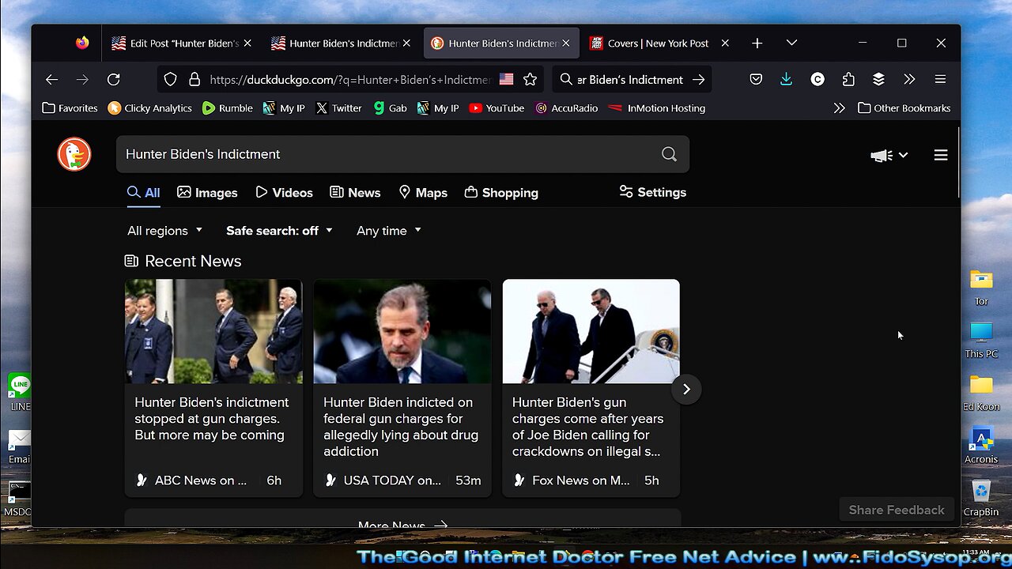Screen dimensions: 1012x569
Task: Select the Maps search category
Action: 423,193
